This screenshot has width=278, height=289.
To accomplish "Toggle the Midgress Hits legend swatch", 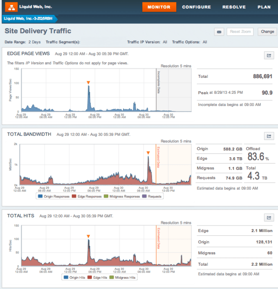I will (112, 277).
